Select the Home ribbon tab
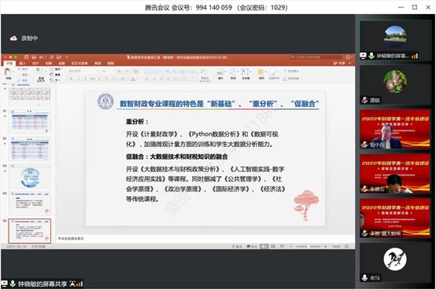This screenshot has height=290, width=436. [9, 64]
